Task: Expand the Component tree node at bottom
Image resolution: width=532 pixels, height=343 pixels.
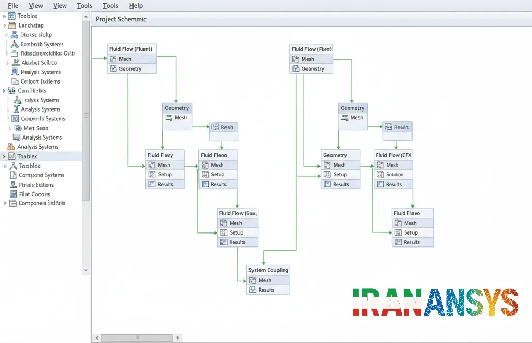Action: coord(5,203)
